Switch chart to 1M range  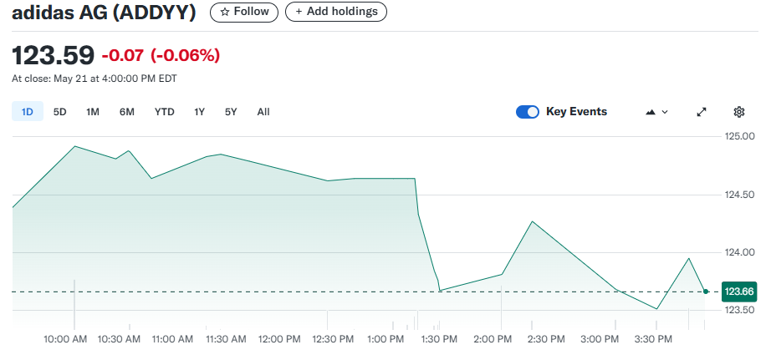pyautogui.click(x=93, y=111)
